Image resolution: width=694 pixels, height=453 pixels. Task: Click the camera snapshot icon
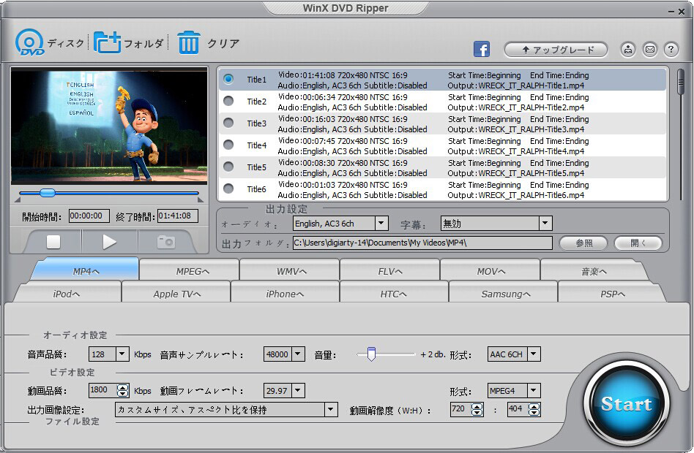(x=166, y=242)
